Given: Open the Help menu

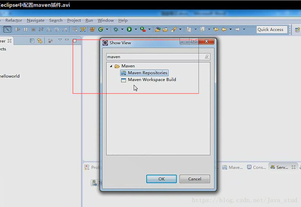Looking at the screenshot, I should pyautogui.click(x=123, y=20).
